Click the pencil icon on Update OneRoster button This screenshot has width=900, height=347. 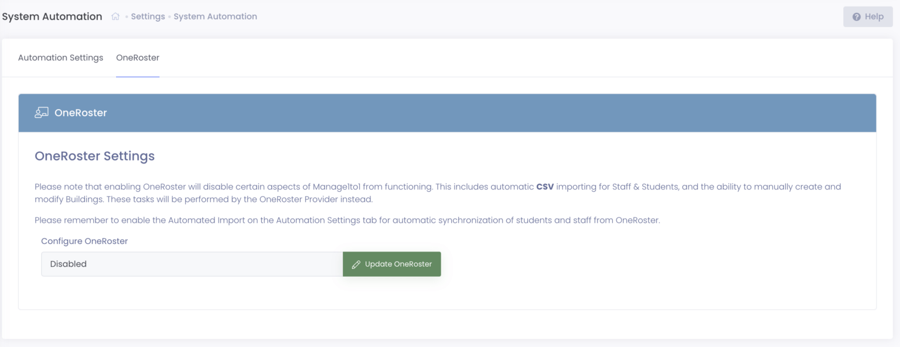[x=356, y=264]
